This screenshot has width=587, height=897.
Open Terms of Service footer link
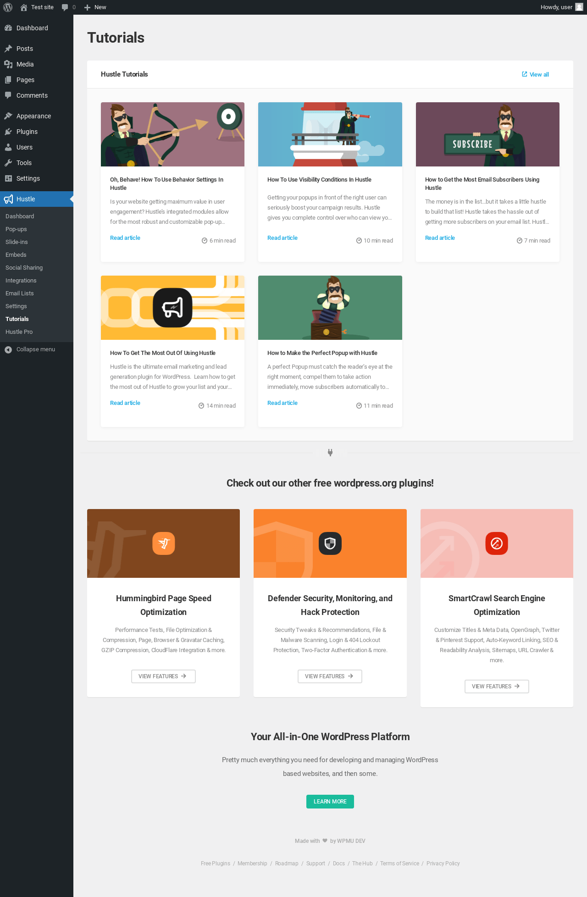[x=399, y=864]
